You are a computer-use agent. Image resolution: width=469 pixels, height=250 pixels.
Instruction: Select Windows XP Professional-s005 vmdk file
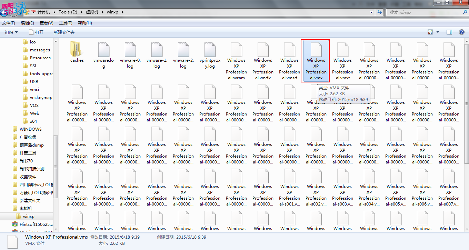click(x=396, y=187)
